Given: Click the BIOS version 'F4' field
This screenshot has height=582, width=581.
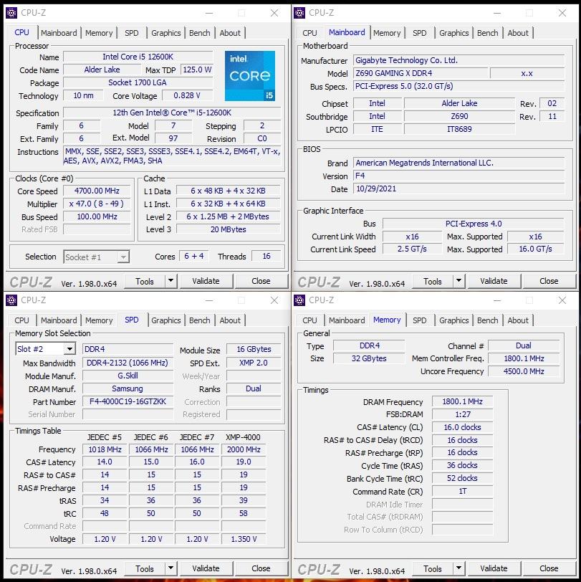Looking at the screenshot, I should coord(459,176).
